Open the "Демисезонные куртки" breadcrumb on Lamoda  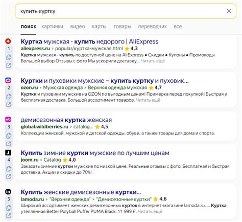coord(124,199)
